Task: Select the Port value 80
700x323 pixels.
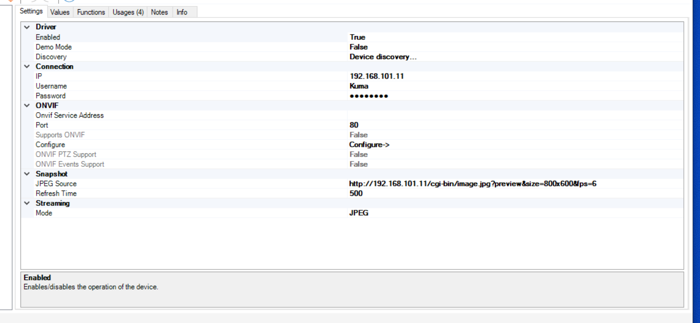Action: [x=354, y=125]
